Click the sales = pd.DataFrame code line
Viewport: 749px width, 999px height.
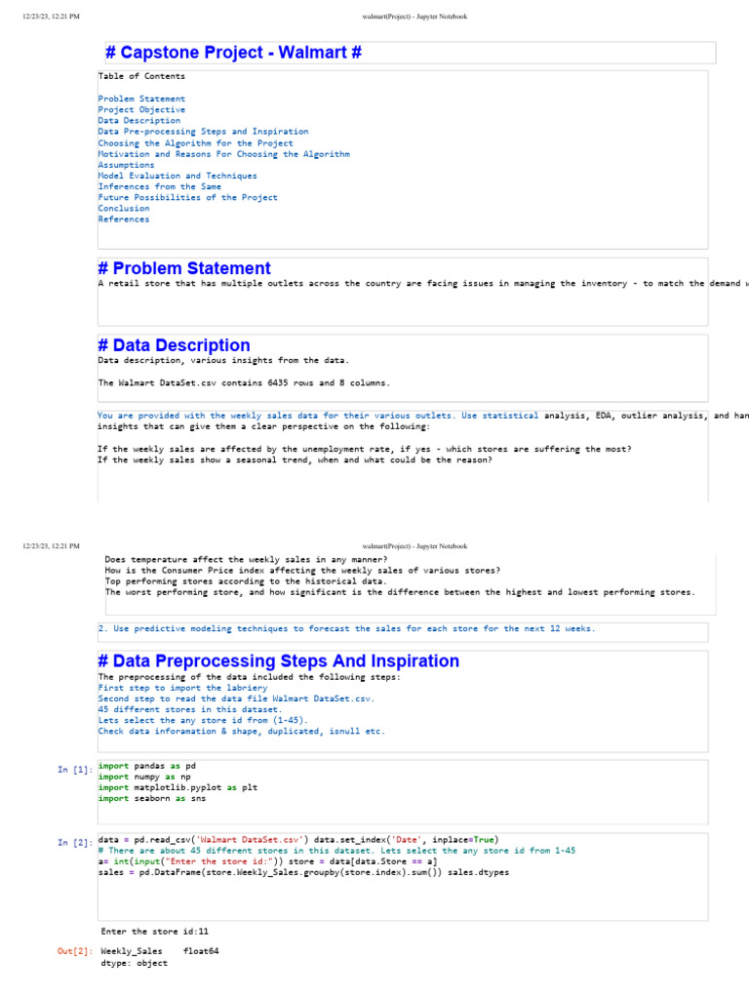click(304, 872)
